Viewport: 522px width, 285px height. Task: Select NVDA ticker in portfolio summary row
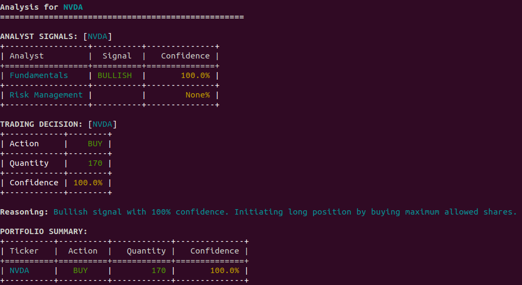pyautogui.click(x=20, y=270)
